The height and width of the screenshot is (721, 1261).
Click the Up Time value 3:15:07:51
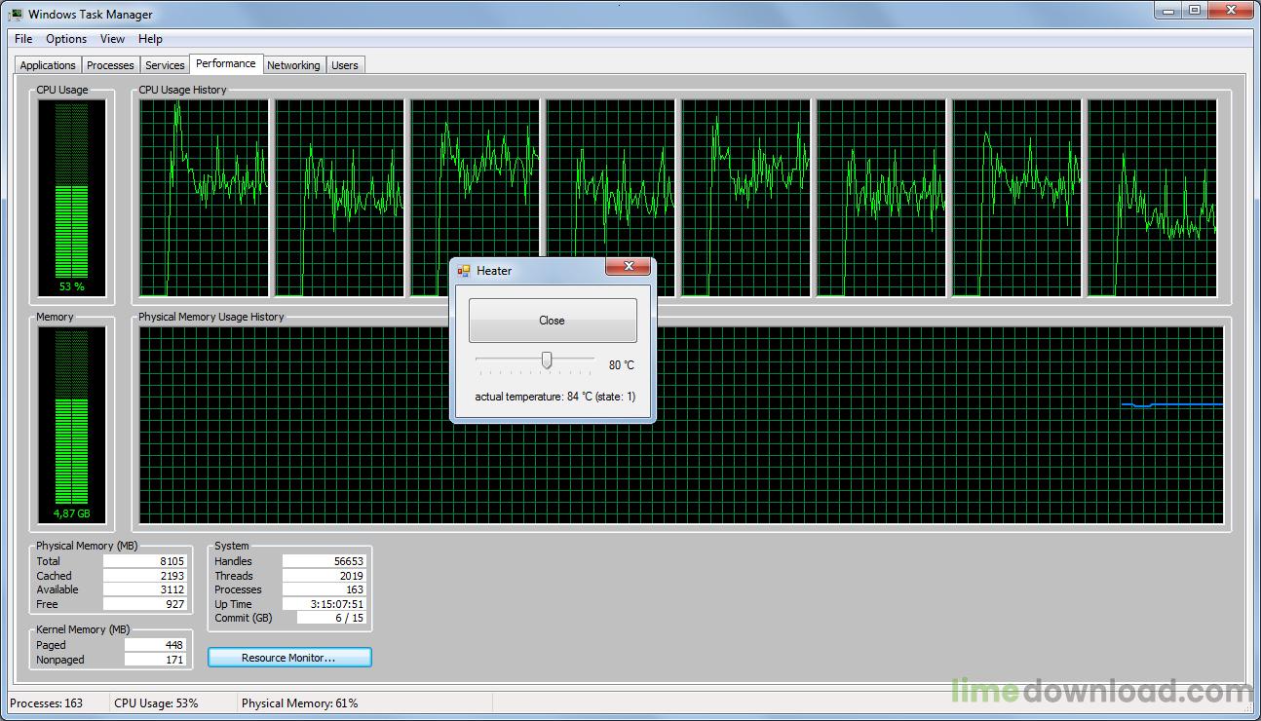coord(325,604)
